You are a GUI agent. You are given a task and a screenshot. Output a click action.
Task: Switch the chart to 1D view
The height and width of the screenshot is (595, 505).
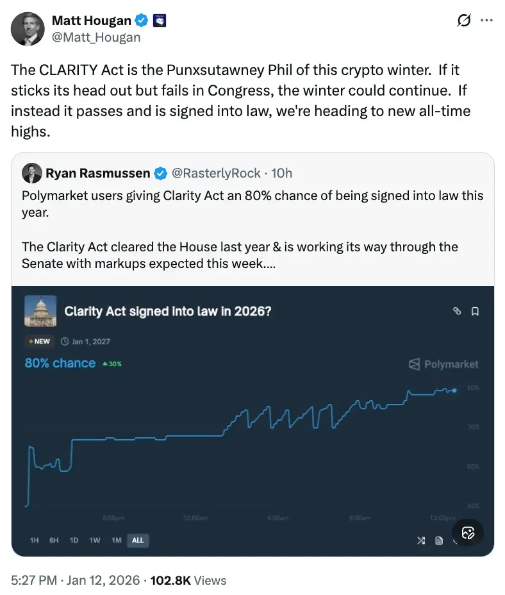click(x=74, y=541)
